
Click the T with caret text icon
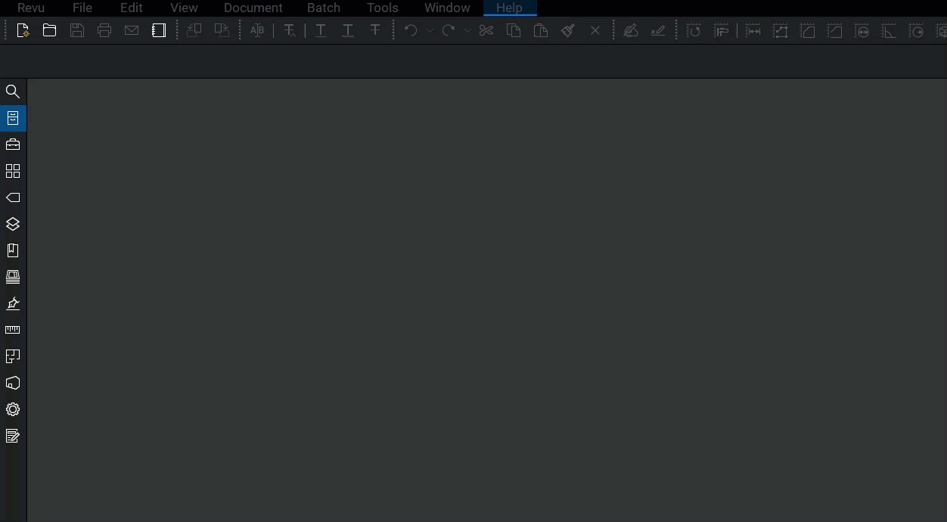tap(289, 31)
